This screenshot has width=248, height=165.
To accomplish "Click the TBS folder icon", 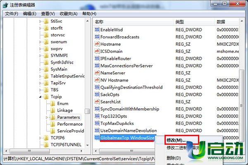I will click(x=46, y=90).
